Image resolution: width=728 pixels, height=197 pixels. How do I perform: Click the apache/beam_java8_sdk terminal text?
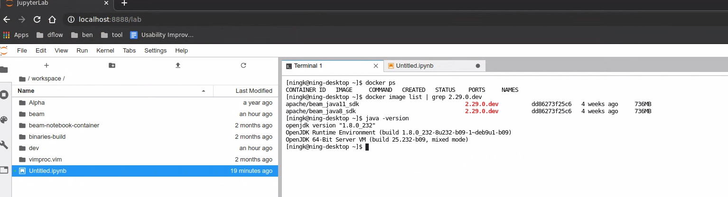coord(321,111)
